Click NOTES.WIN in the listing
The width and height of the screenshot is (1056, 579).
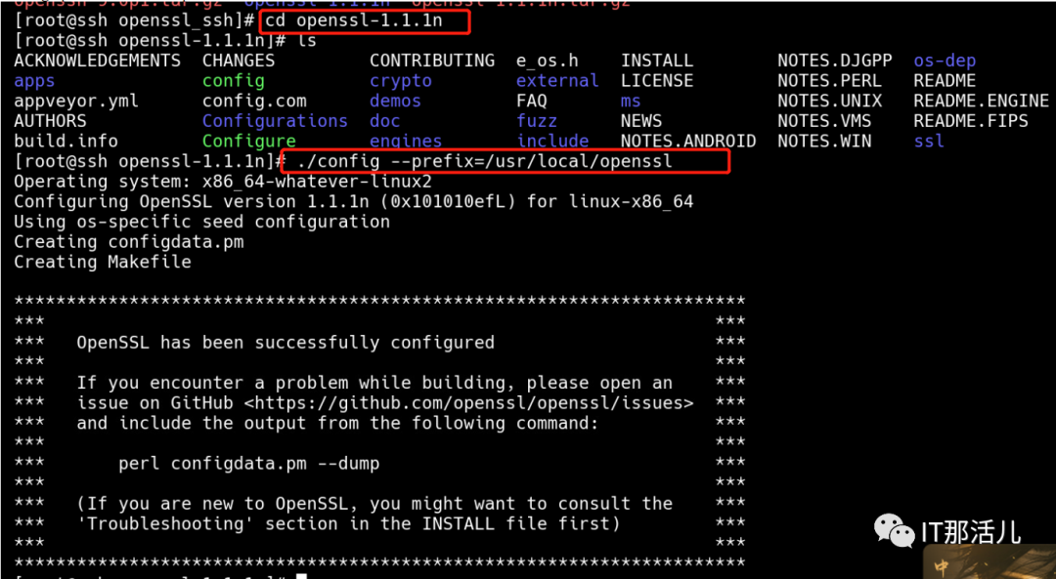coord(824,142)
